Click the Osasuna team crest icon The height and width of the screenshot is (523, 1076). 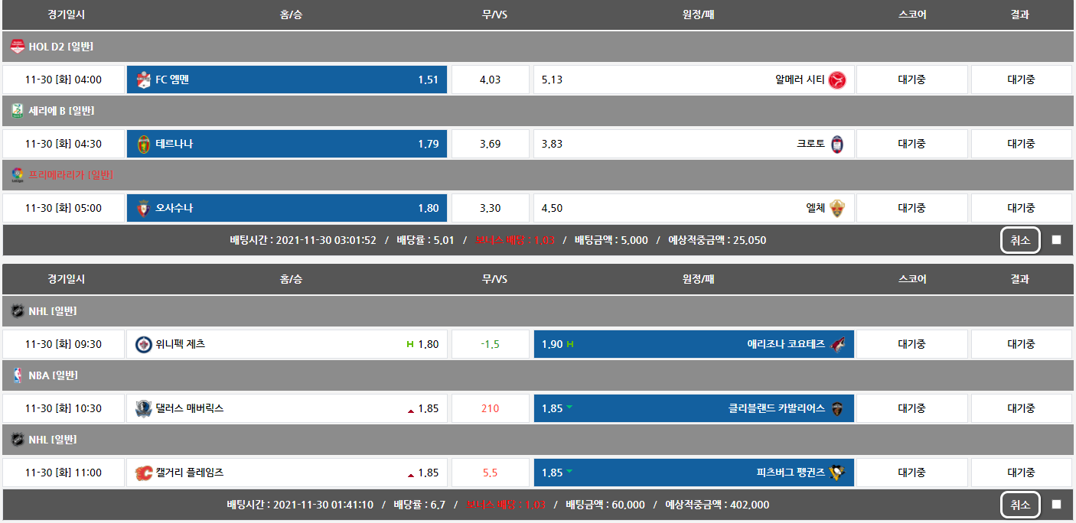(143, 208)
